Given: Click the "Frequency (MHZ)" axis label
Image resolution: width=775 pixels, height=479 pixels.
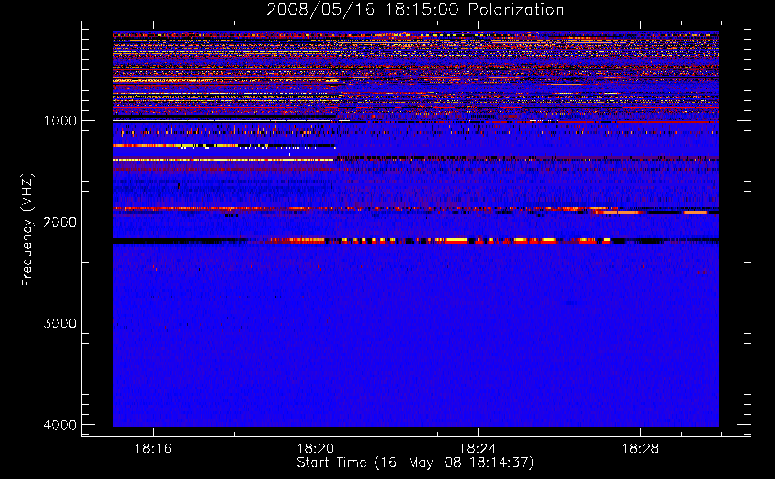Looking at the screenshot, I should [27, 230].
